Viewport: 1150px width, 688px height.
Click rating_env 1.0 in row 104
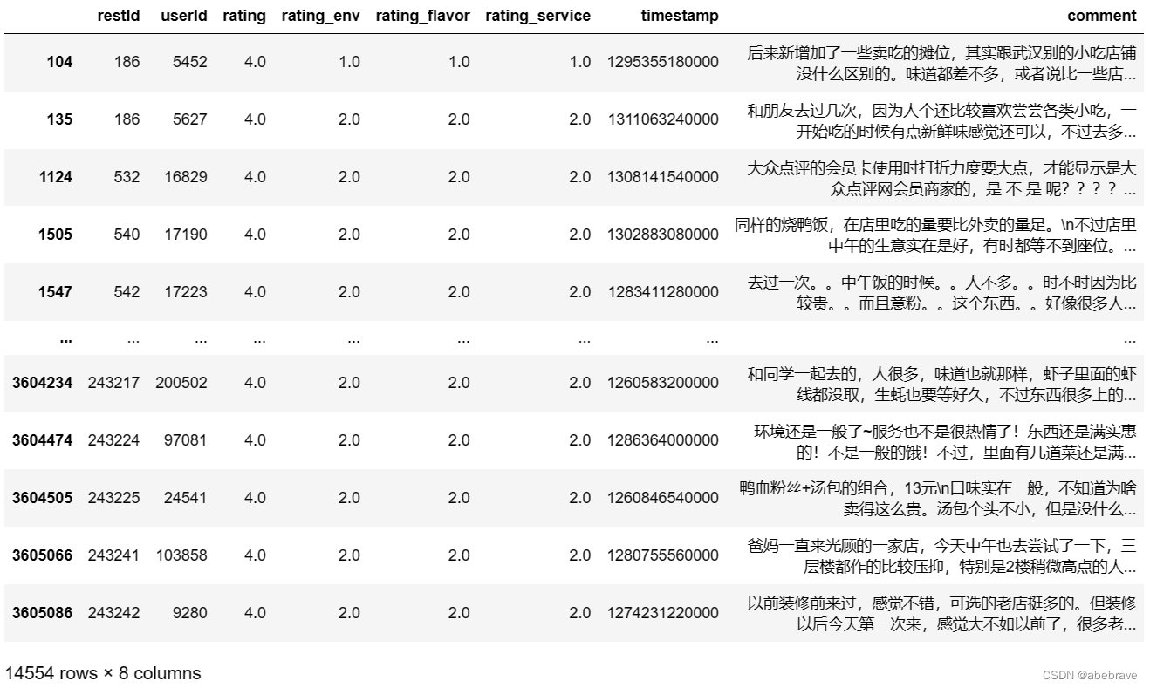click(x=349, y=62)
